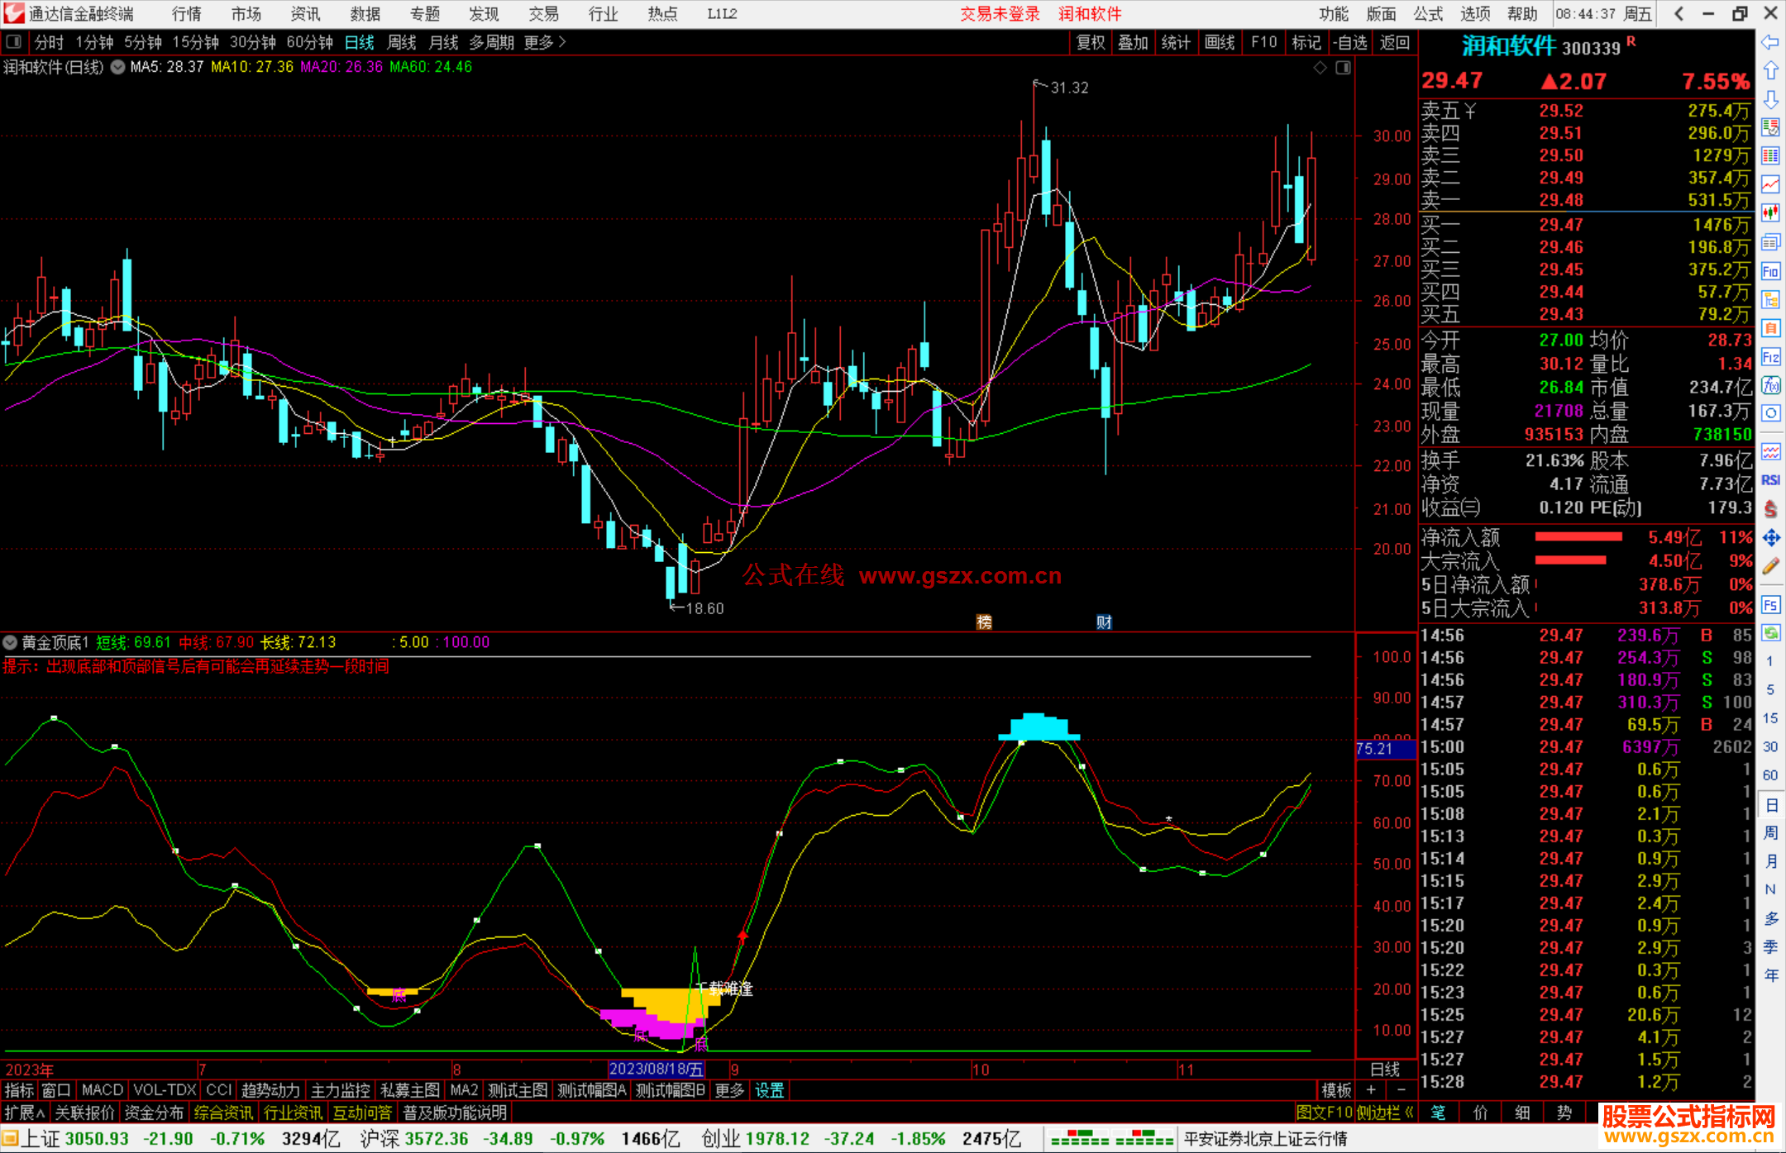Viewport: 1786px width, 1153px height.
Task: Open the F12 icon in sidebar
Action: point(1770,357)
